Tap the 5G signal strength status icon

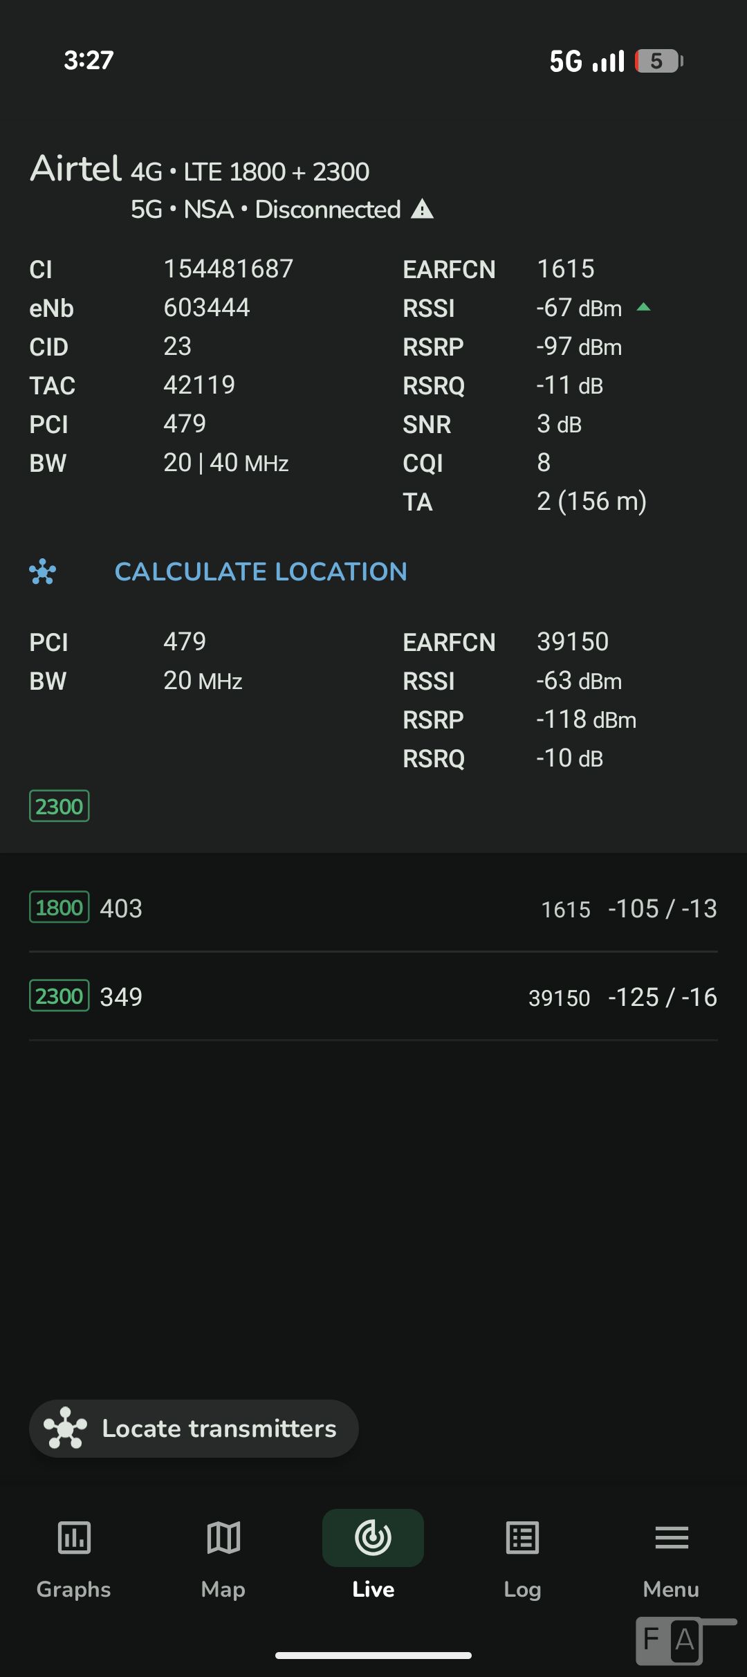587,61
